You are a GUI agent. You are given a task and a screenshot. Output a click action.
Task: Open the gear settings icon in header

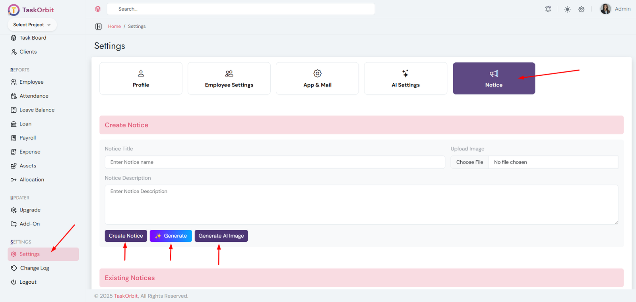pos(581,9)
